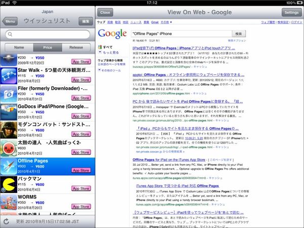Select the GoDocs iPad/iPhone title
304x228 pixels.
point(53,106)
